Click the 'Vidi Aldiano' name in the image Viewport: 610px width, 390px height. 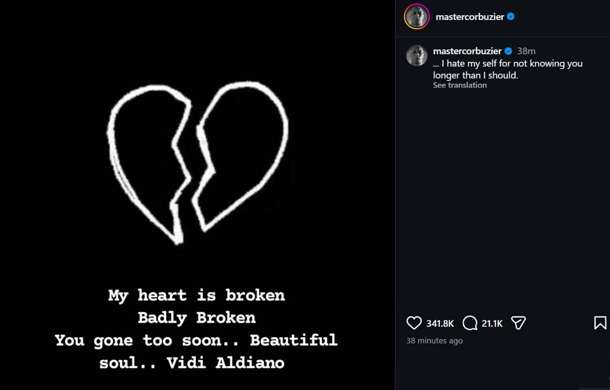click(x=250, y=363)
